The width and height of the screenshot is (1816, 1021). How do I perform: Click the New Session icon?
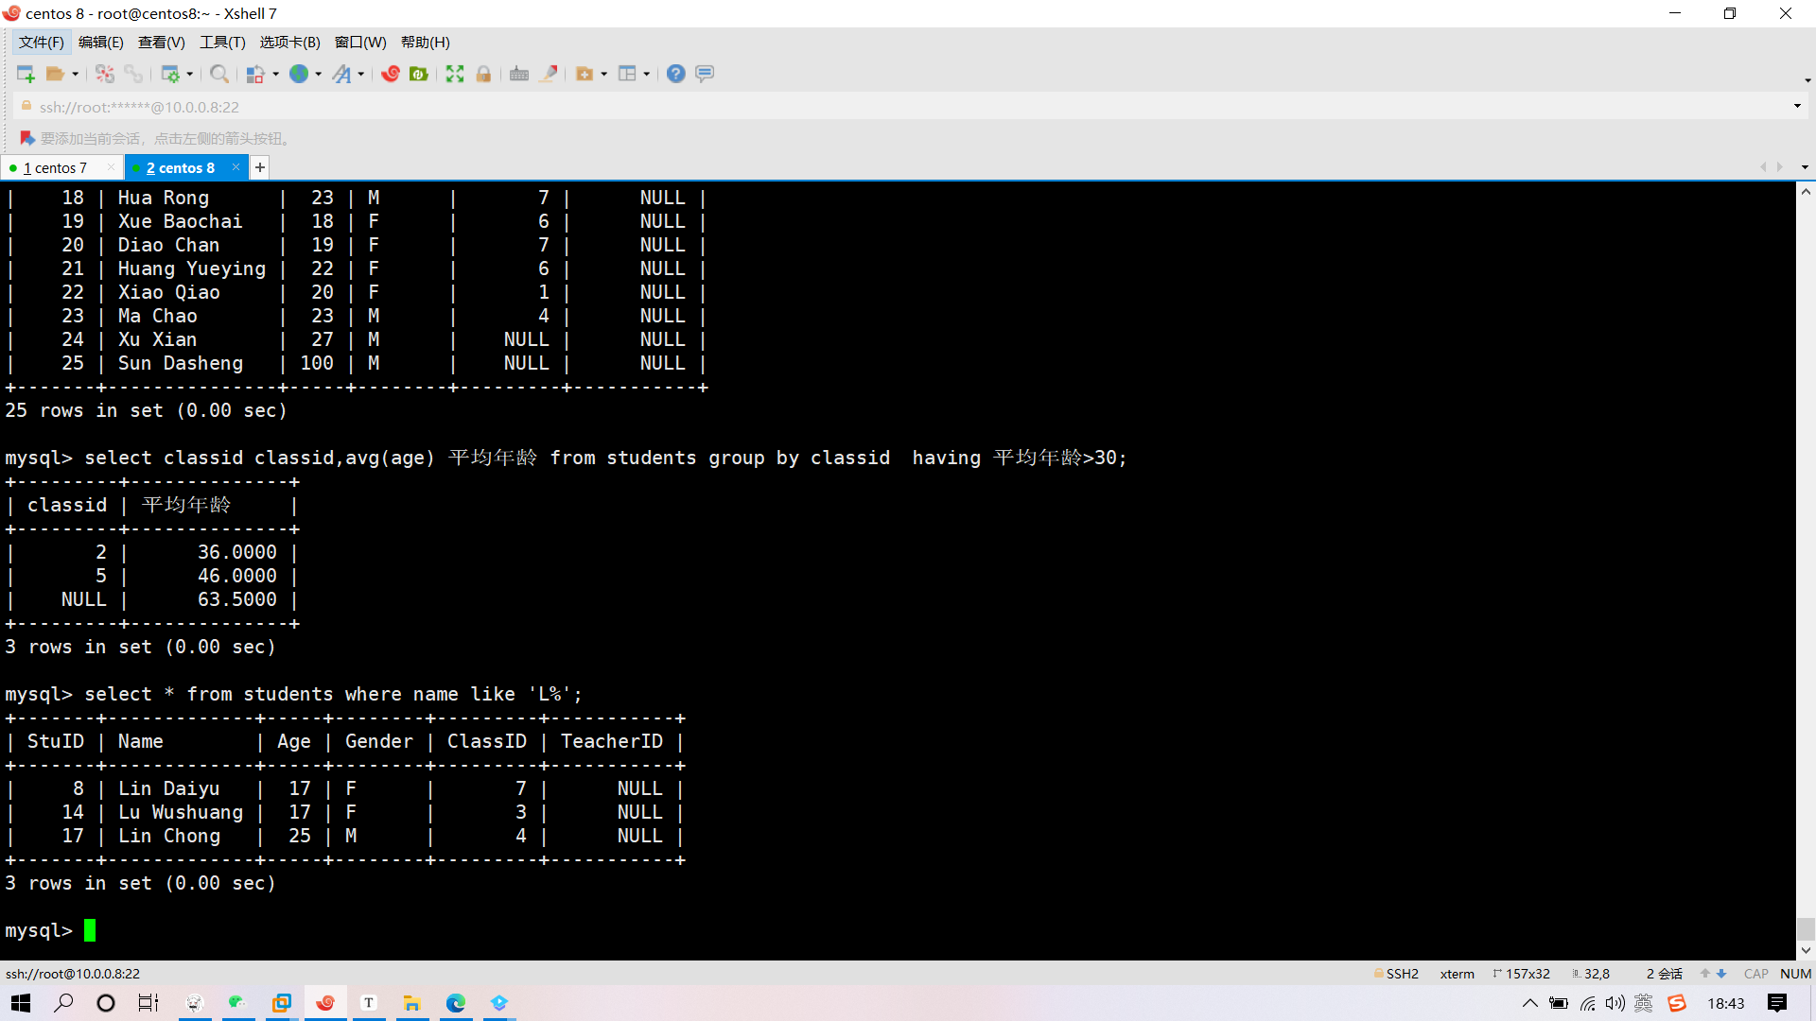point(26,74)
